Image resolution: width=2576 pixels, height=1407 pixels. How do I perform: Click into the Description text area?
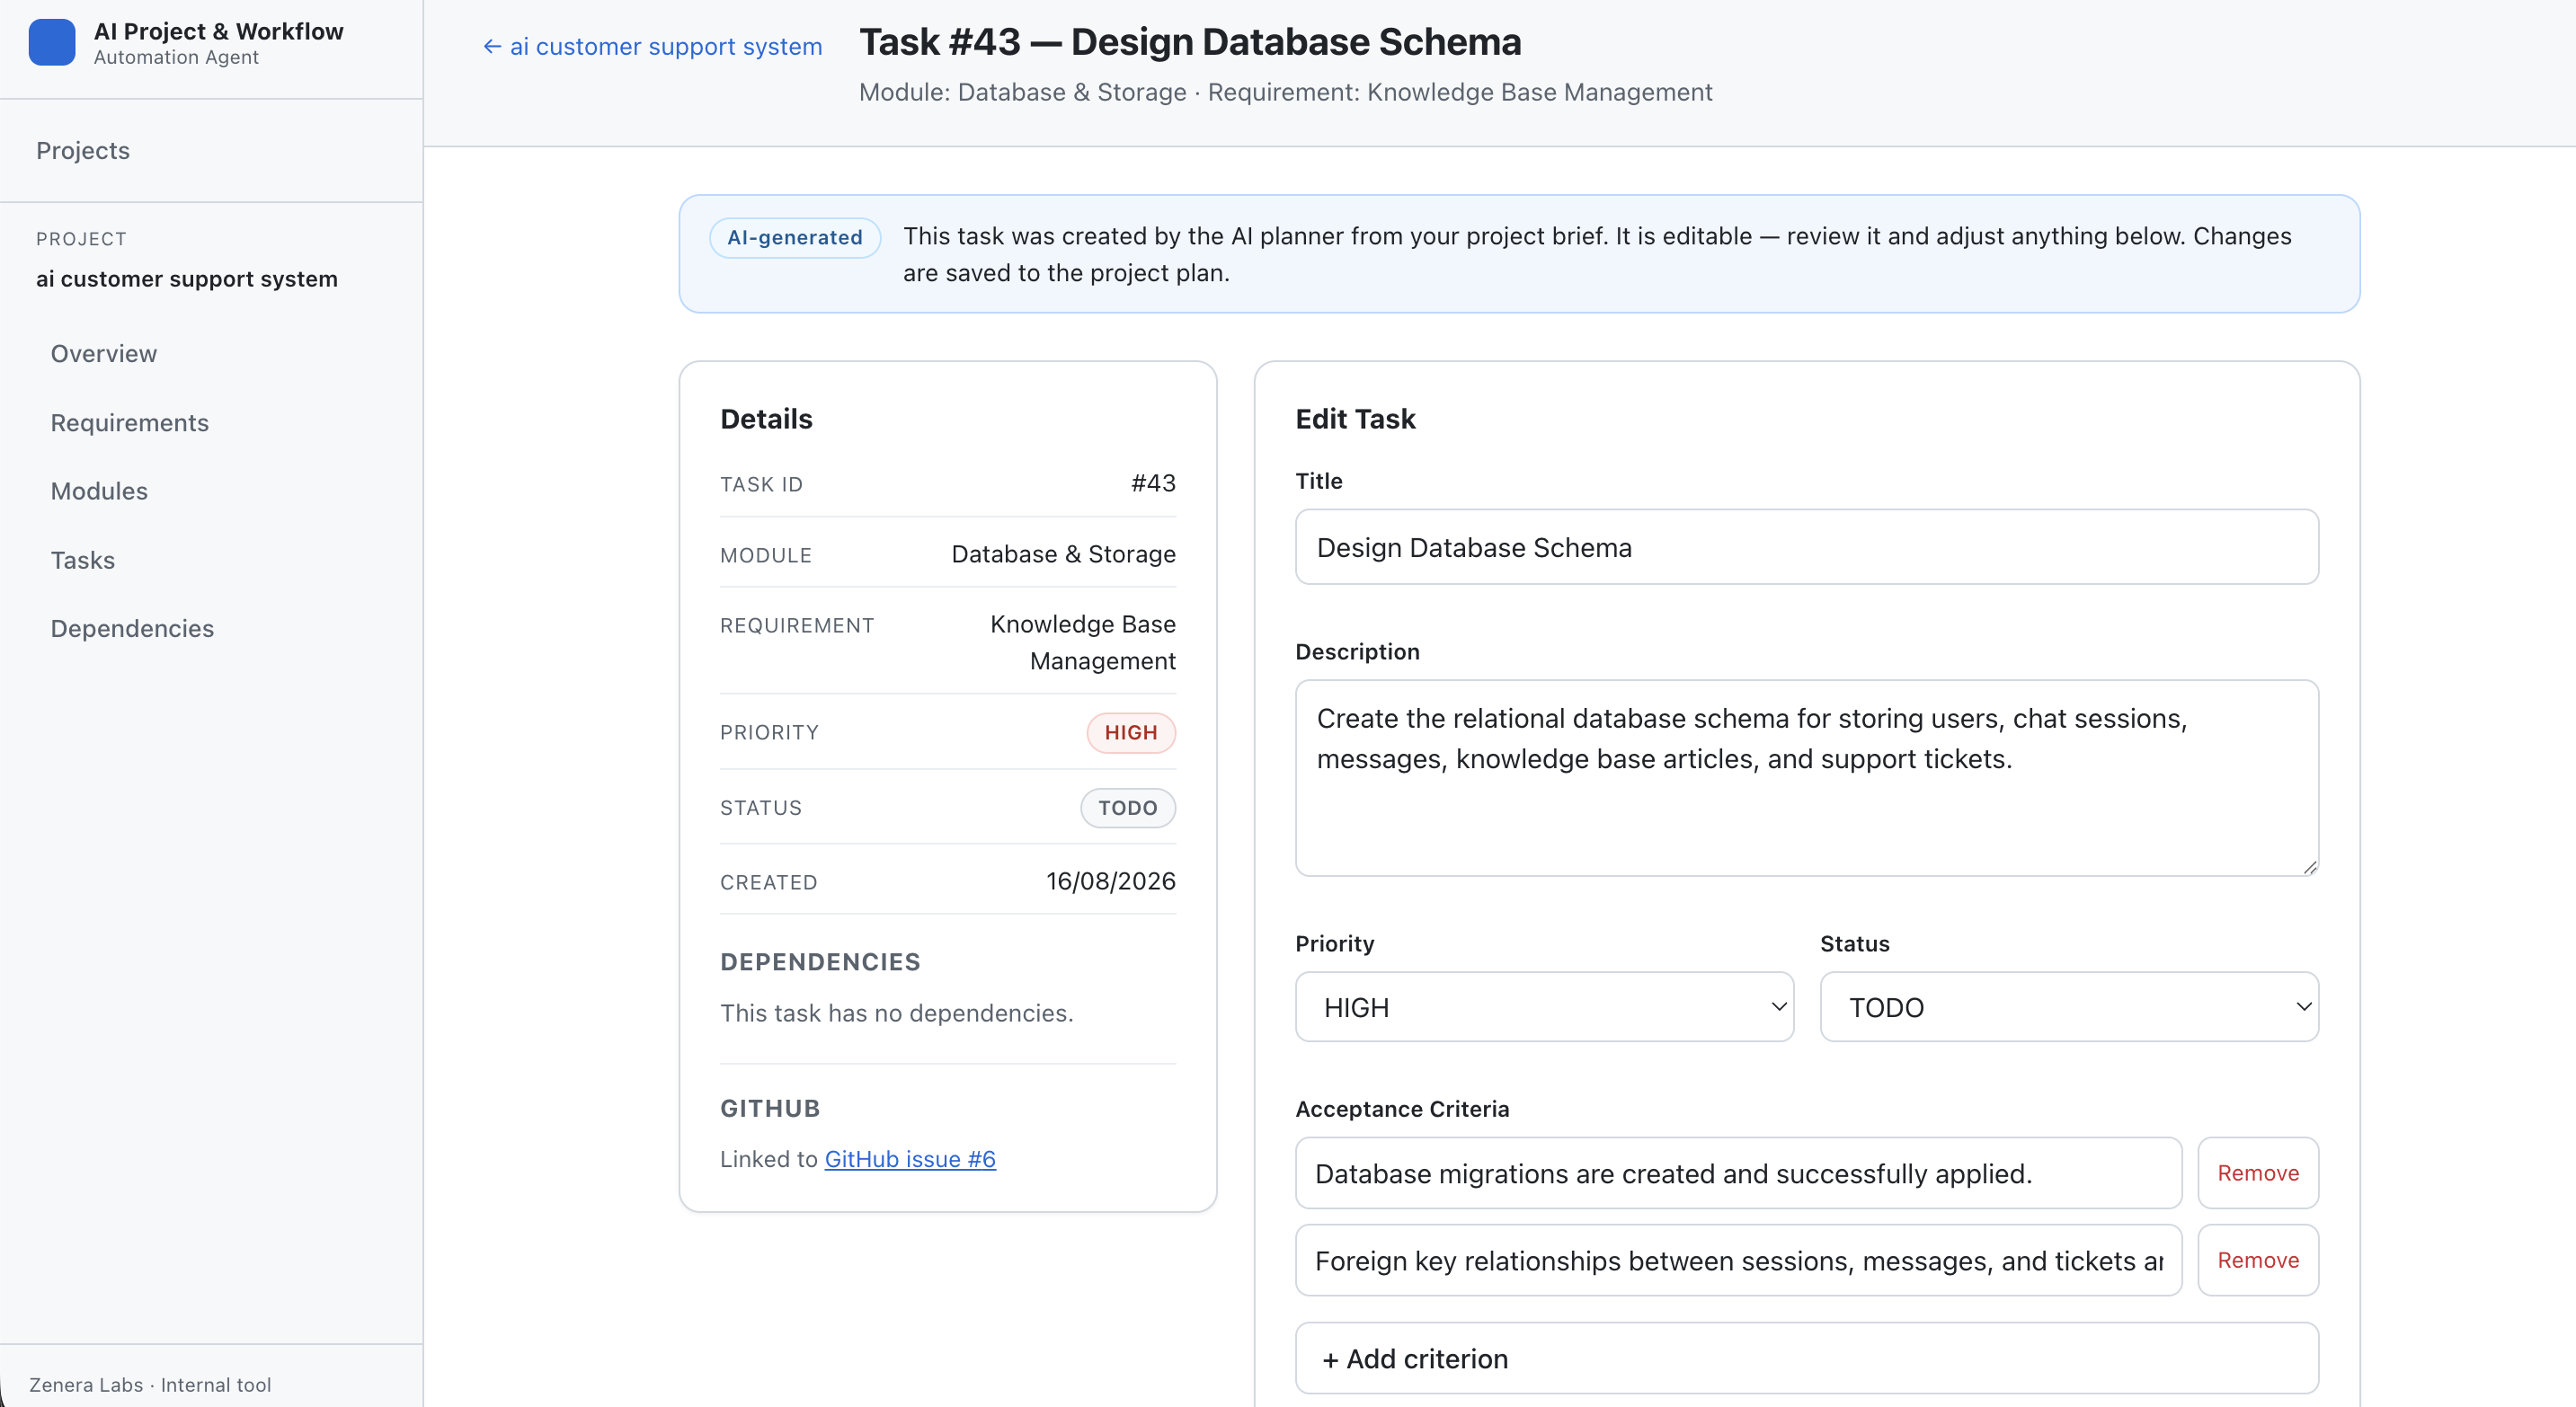1806,777
